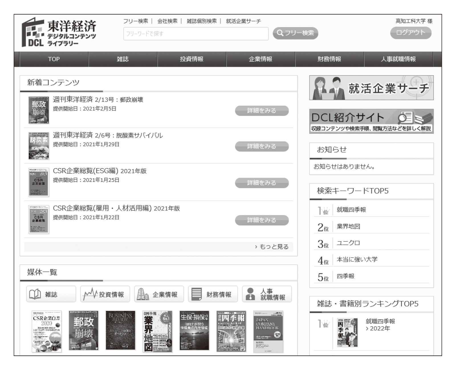Image resolution: width=456 pixels, height=370 pixels.
Task: Open the 投資情報 chart icon button
Action: [105, 294]
